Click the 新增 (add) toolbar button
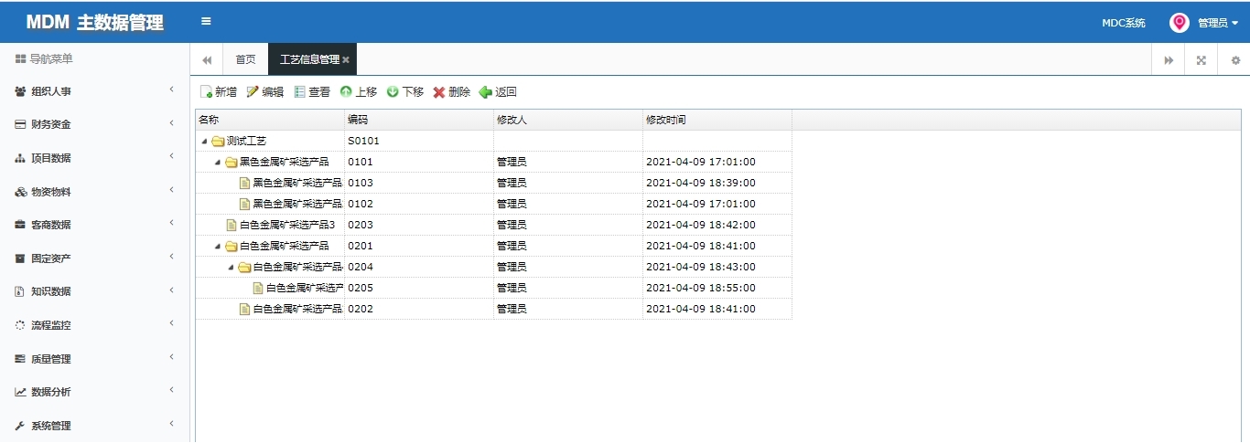 click(219, 92)
